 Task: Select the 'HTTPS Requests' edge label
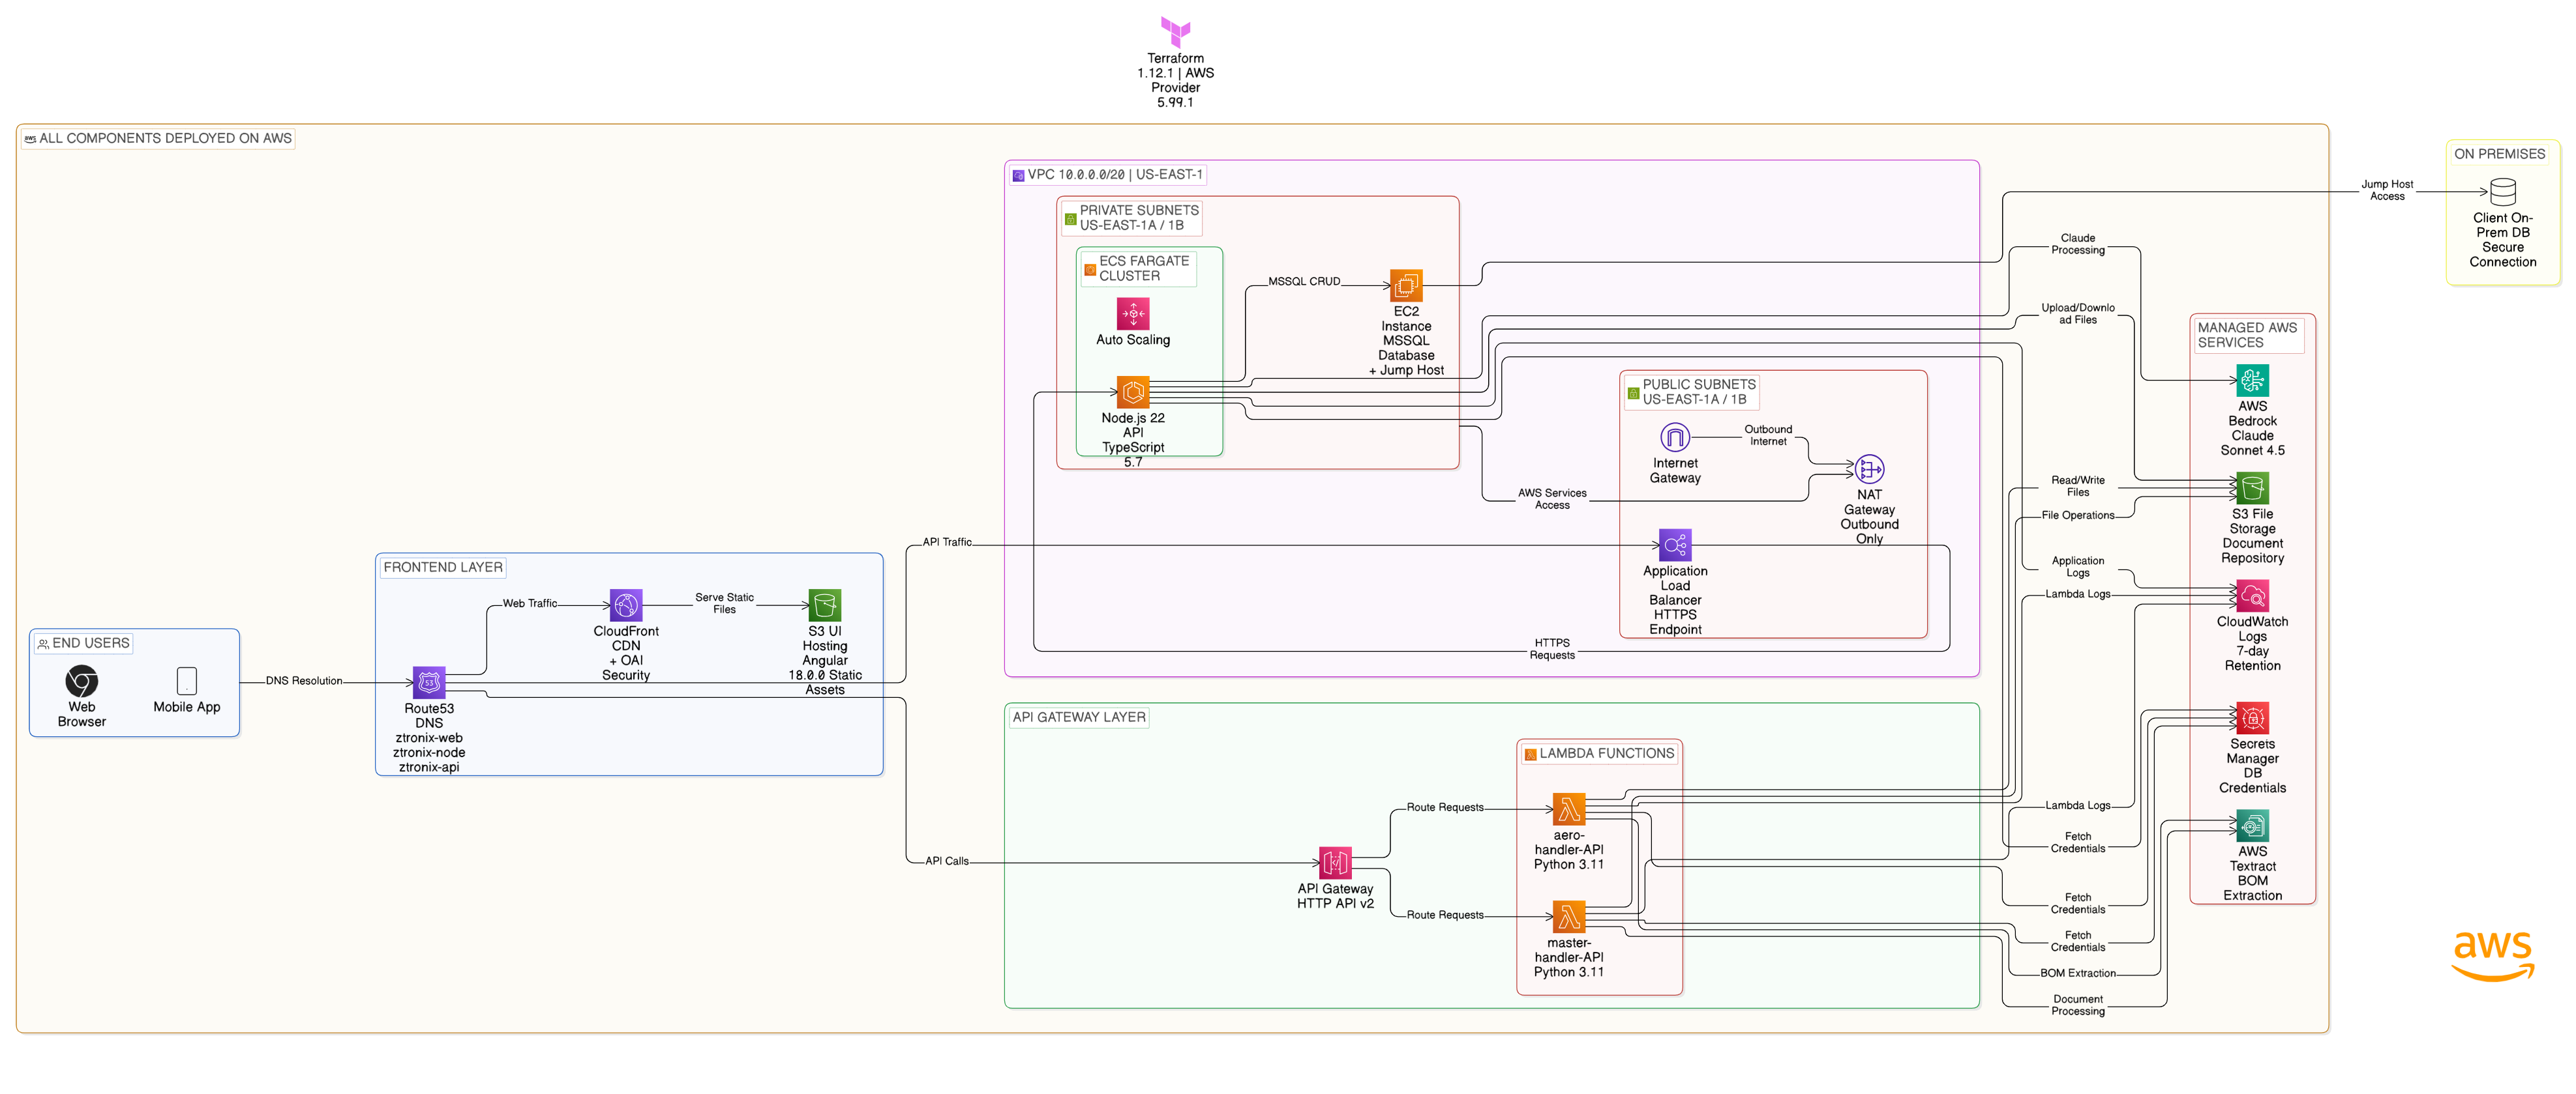point(1552,650)
